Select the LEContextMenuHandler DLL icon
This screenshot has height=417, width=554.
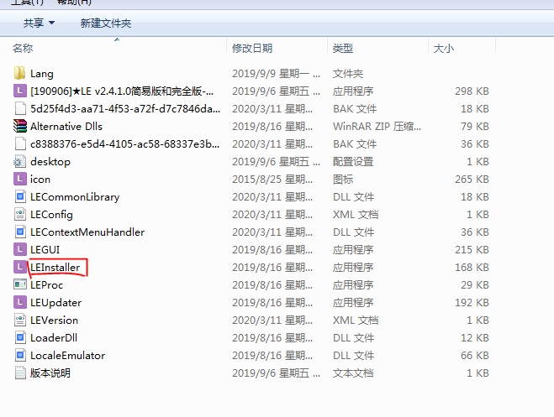click(20, 232)
